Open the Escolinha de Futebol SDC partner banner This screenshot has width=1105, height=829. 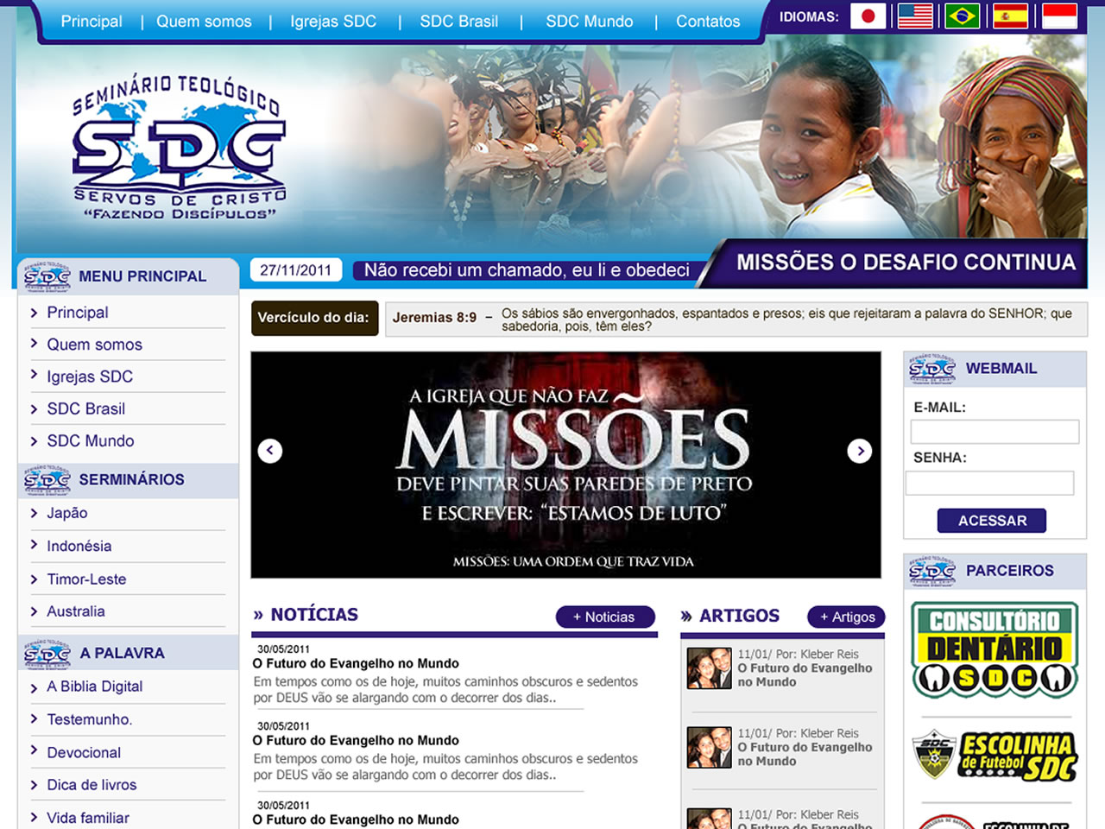(x=995, y=756)
